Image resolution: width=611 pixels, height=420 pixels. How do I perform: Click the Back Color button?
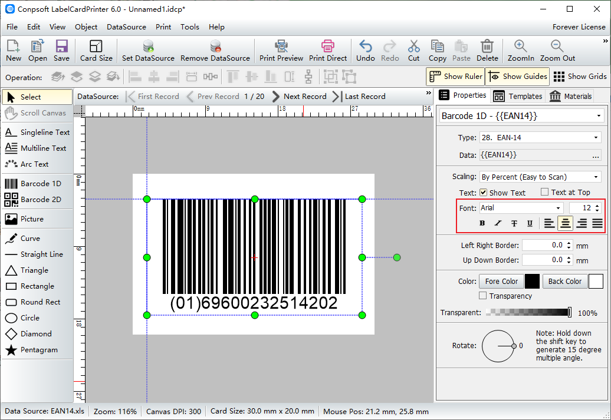tap(564, 282)
